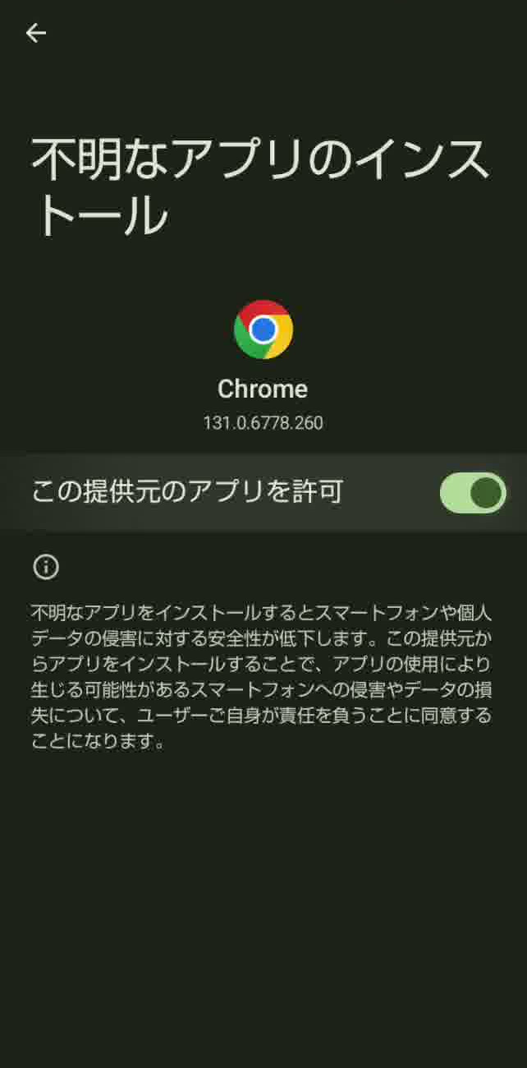Image resolution: width=527 pixels, height=1068 pixels.
Task: Tap the 不明なアプリのインス heading line
Action: click(261, 159)
